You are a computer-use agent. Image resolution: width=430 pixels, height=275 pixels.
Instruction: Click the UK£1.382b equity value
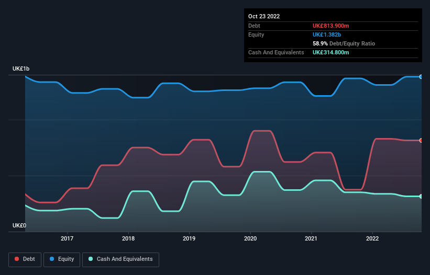(327, 35)
